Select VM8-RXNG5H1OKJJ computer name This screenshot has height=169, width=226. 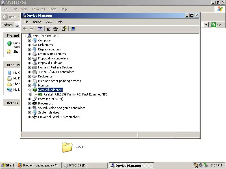[x=46, y=36]
